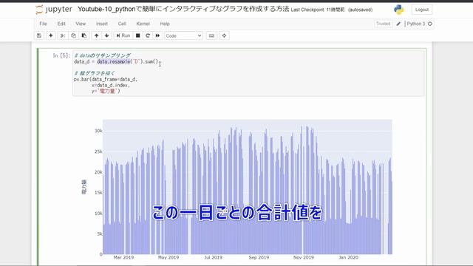Viewport: 473px width, 266px height.
Task: Open the Cell menu
Action: click(122, 24)
